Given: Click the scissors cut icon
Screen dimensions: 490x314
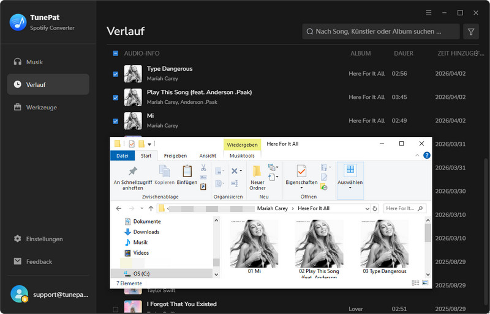Looking at the screenshot, I should pyautogui.click(x=203, y=168).
